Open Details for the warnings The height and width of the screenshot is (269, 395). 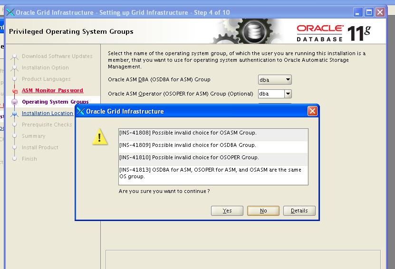(x=299, y=211)
